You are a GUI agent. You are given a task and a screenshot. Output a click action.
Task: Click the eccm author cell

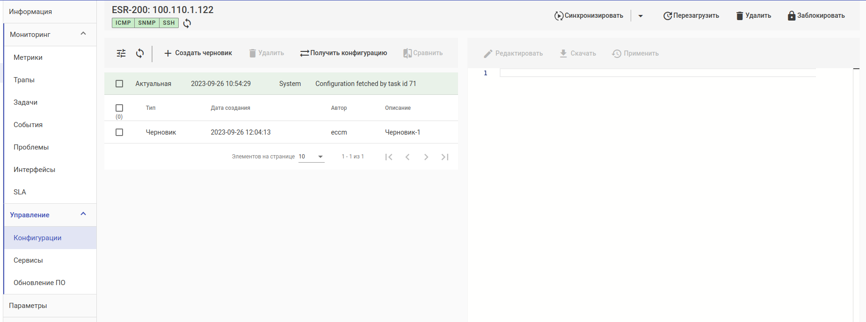pyautogui.click(x=339, y=132)
